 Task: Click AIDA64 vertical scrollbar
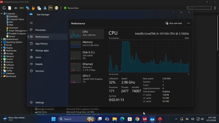point(217,33)
